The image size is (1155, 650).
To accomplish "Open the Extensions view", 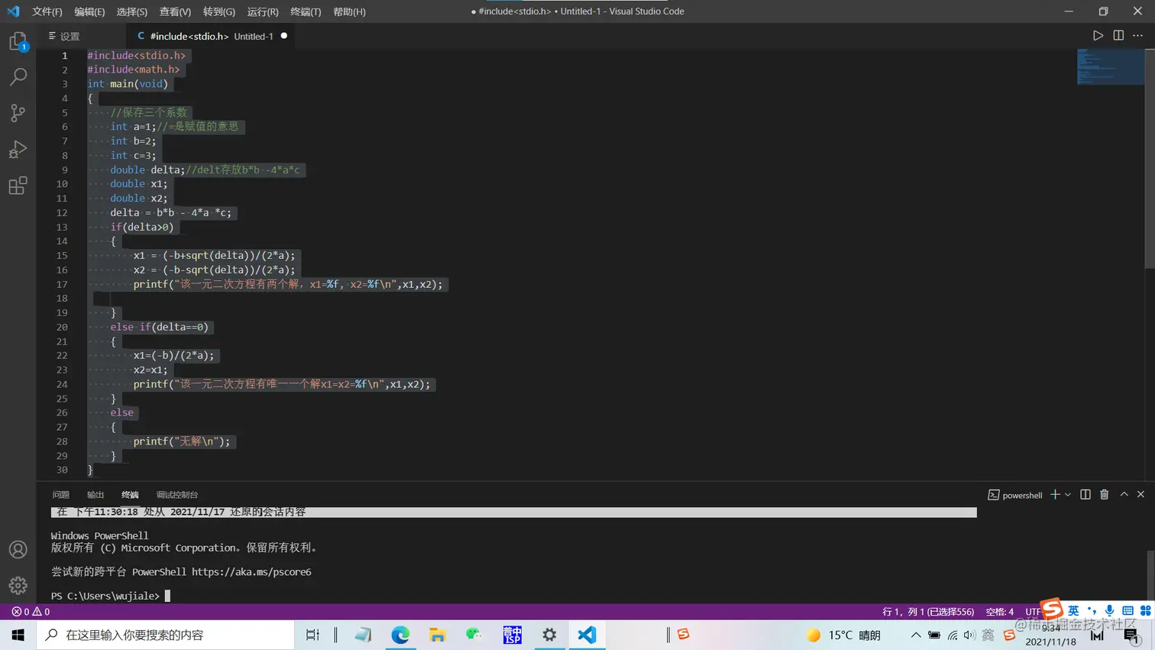I will [x=18, y=186].
